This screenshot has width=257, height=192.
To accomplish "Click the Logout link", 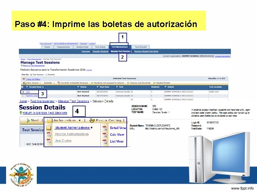I will coord(92,43).
